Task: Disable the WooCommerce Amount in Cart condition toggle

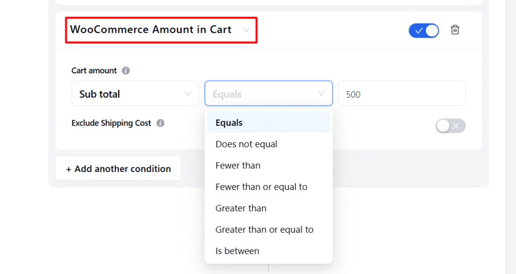Action: [424, 31]
